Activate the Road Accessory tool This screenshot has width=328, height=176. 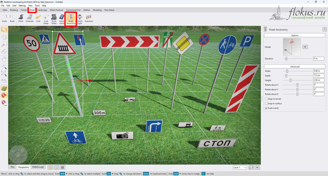coord(71,19)
